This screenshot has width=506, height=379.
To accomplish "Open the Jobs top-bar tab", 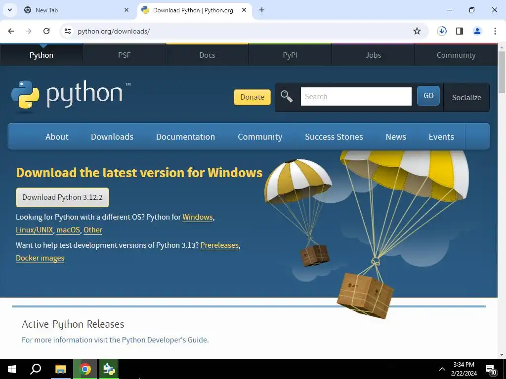I will click(x=373, y=55).
